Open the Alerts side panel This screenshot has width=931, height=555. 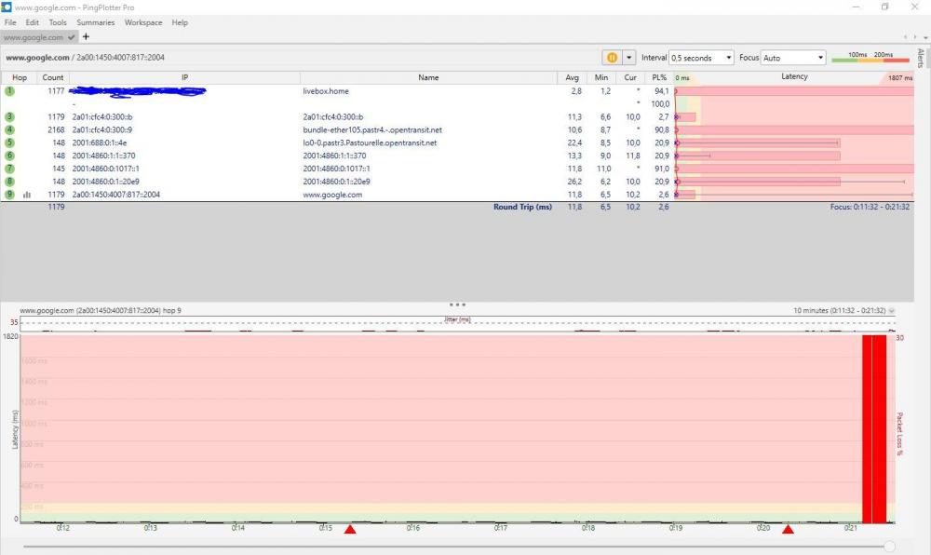tap(921, 59)
